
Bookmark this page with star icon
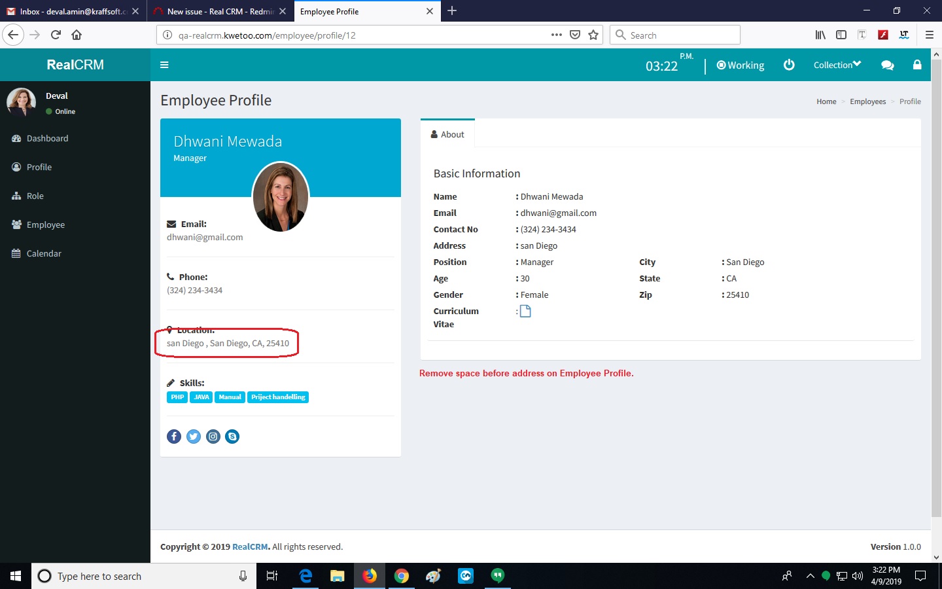coord(593,35)
